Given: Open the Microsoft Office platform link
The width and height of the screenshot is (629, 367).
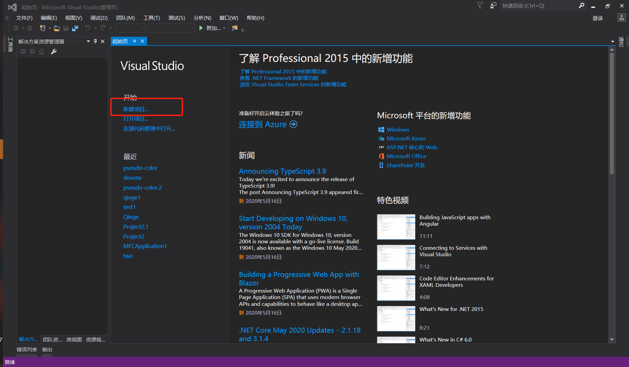Looking at the screenshot, I should coord(406,156).
